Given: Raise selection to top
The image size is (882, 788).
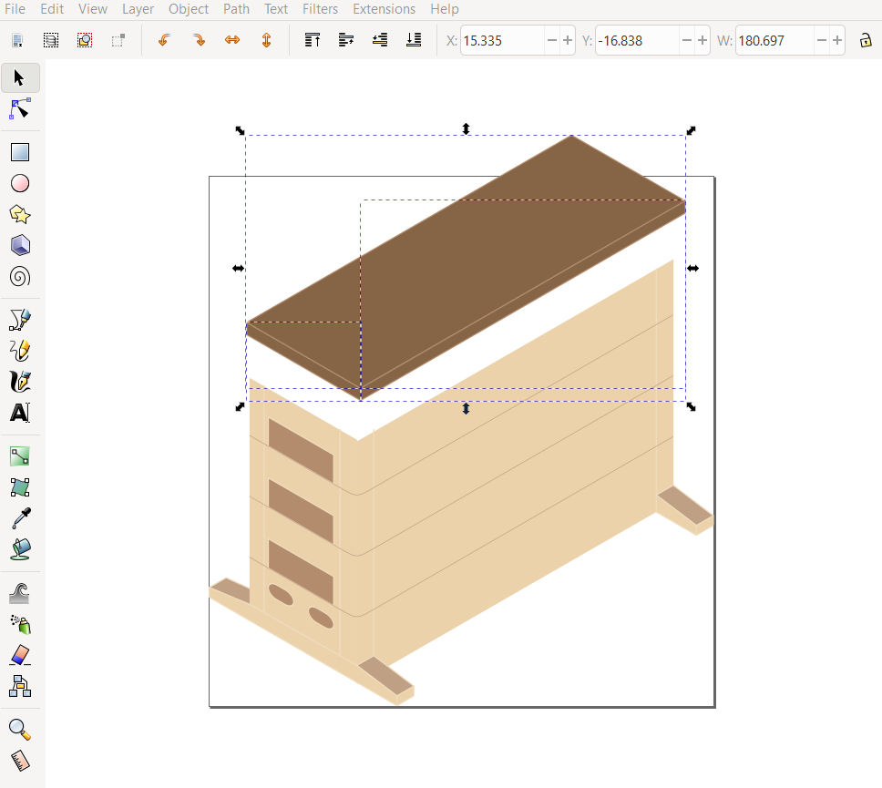Looking at the screenshot, I should (x=313, y=40).
